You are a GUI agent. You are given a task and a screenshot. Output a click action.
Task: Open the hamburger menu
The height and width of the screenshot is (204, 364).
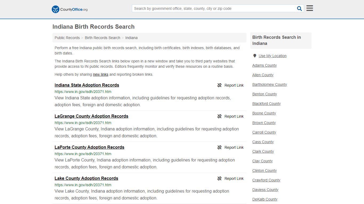pyautogui.click(x=310, y=8)
